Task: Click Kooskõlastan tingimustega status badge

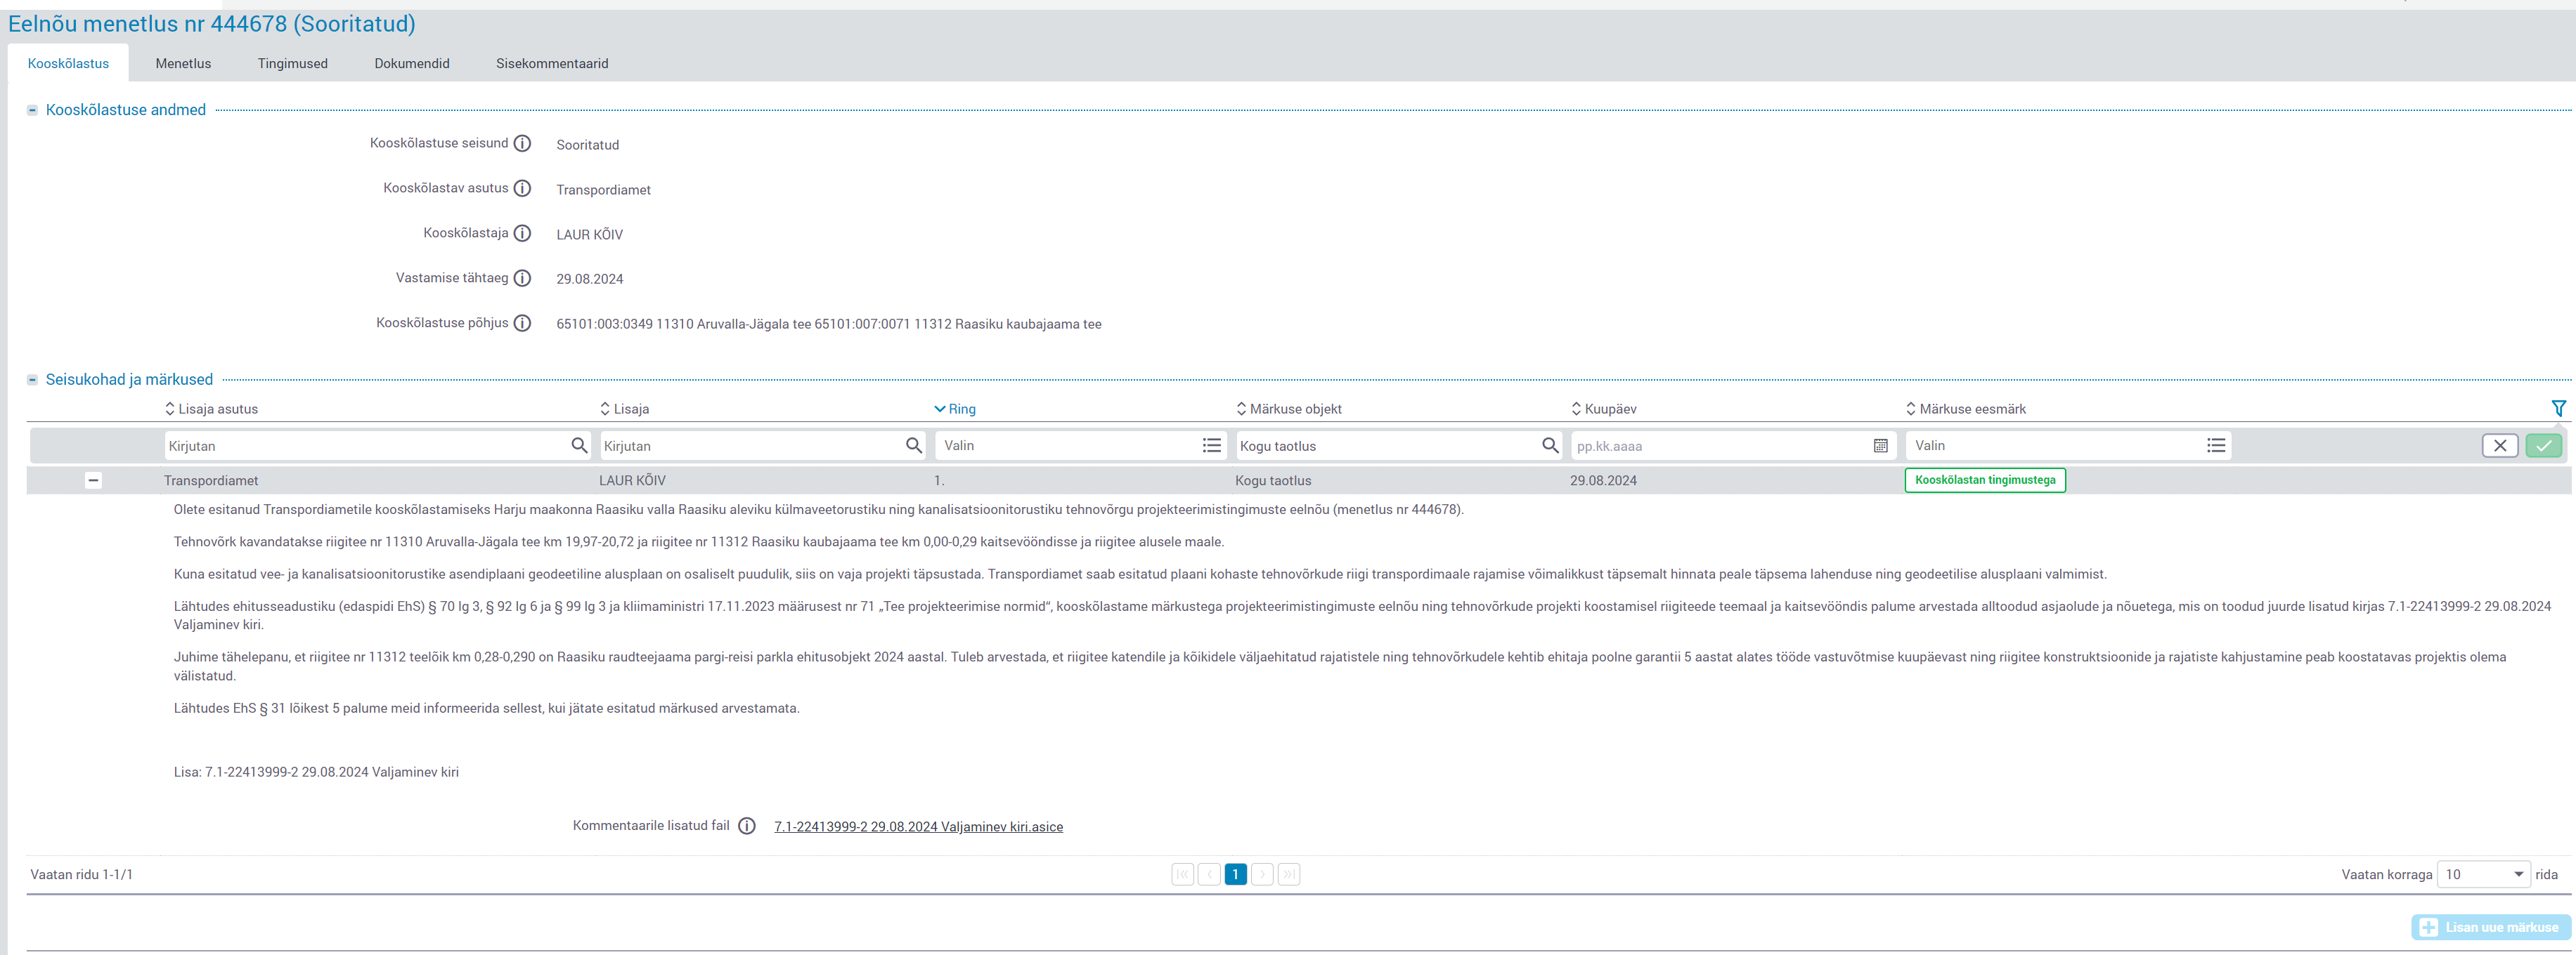Action: [1985, 480]
